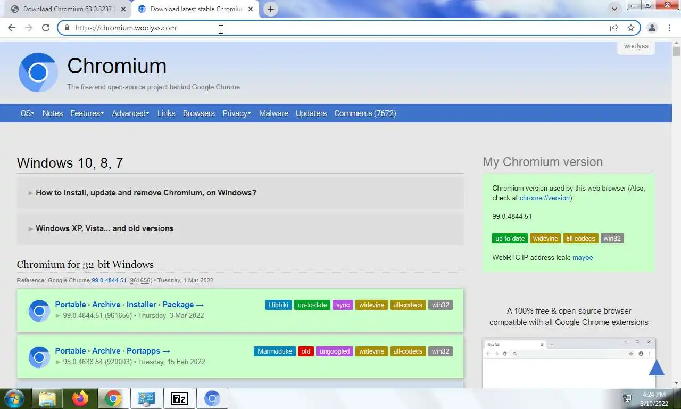Click the sync tag in Hibbiki row
The height and width of the screenshot is (409, 681).
click(x=343, y=305)
